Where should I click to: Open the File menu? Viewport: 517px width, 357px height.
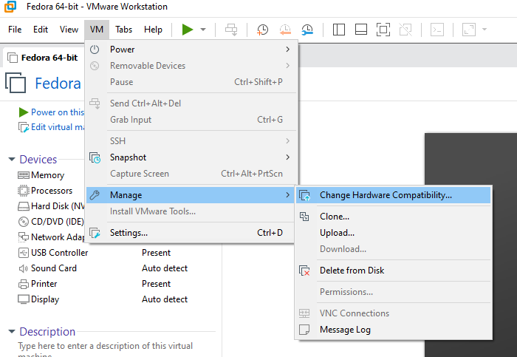15,30
